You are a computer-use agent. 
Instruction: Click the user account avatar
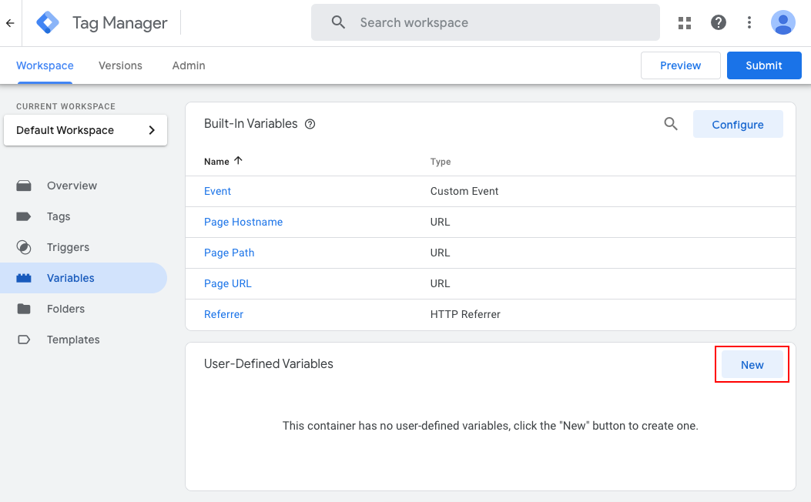[x=783, y=23]
